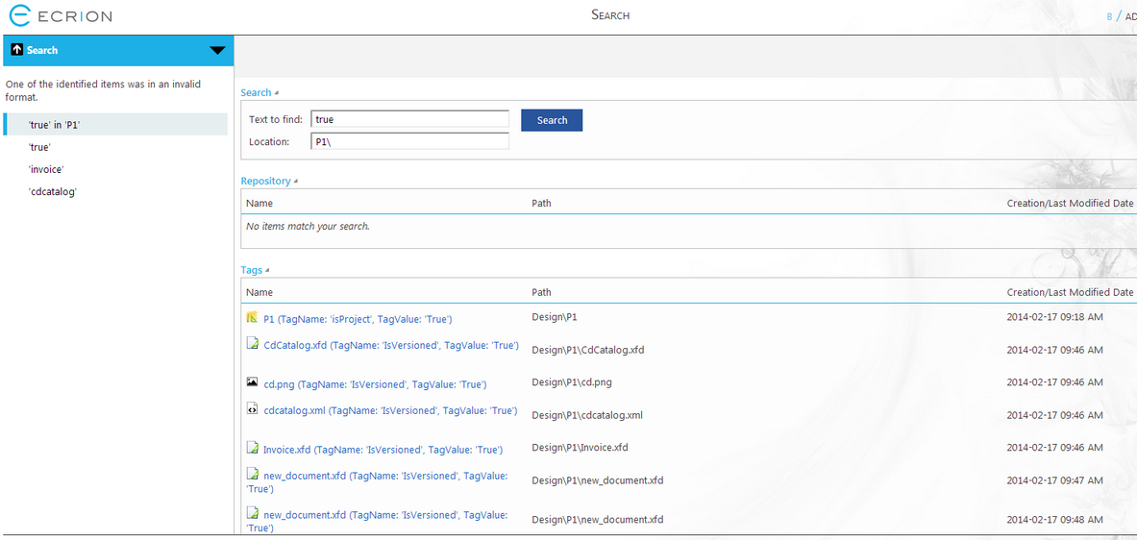Click the Ecrion logo
The height and width of the screenshot is (540, 1137).
click(x=61, y=14)
